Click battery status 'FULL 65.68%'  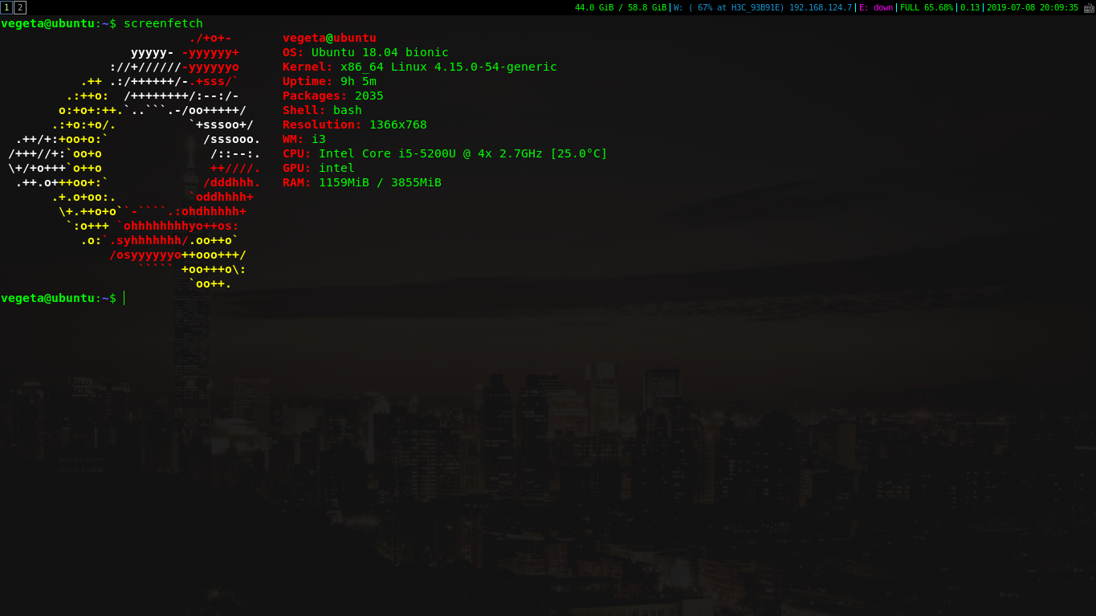pos(927,8)
